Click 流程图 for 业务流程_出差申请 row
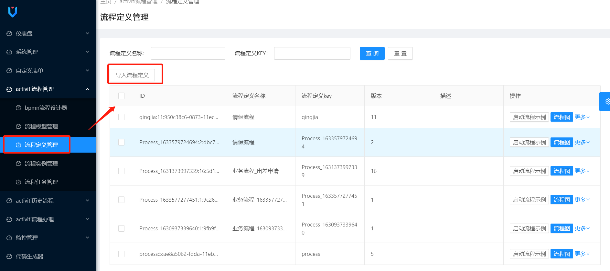The height and width of the screenshot is (271, 610). (562, 171)
